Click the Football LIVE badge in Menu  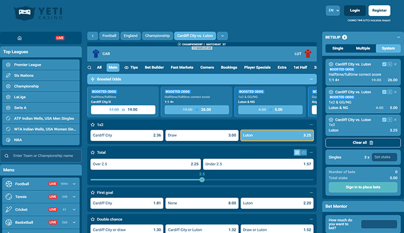pyautogui.click(x=53, y=184)
